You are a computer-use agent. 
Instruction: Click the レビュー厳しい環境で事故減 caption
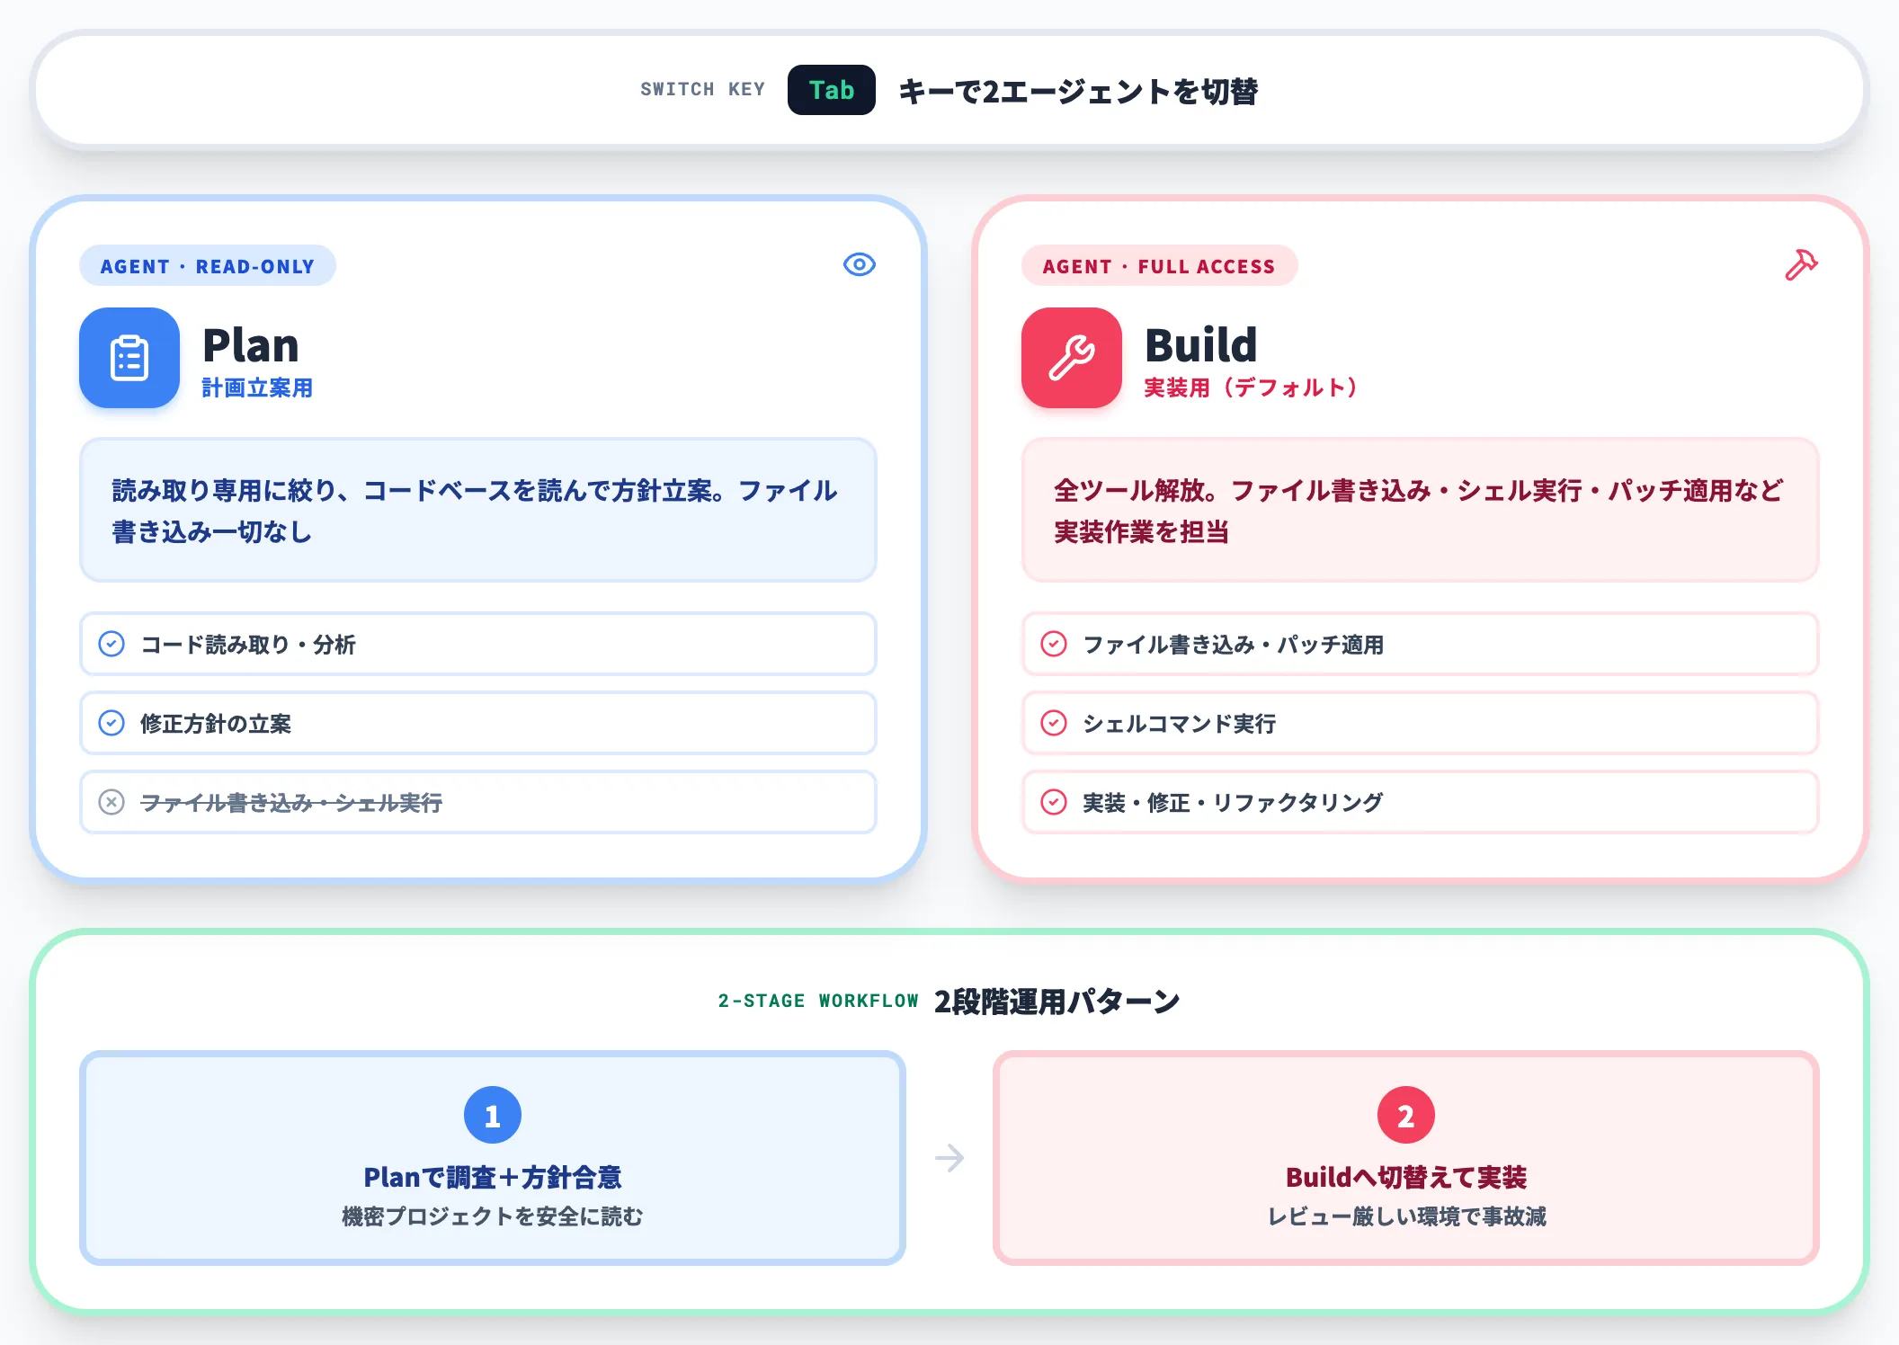click(1406, 1216)
